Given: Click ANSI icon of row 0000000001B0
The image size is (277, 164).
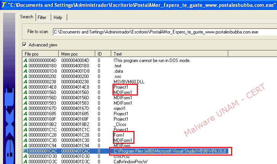Looking at the screenshot, I should click(25, 66).
